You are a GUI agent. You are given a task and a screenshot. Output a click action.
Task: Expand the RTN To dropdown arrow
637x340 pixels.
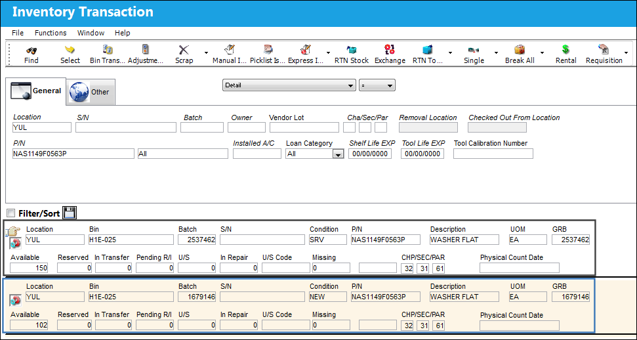[450, 53]
